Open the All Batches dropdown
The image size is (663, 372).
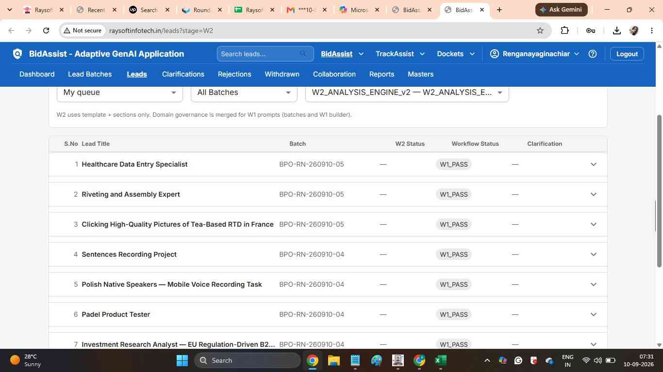click(x=244, y=93)
